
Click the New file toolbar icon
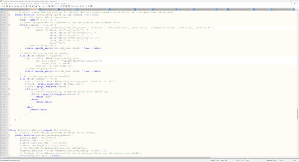pos(2,6)
